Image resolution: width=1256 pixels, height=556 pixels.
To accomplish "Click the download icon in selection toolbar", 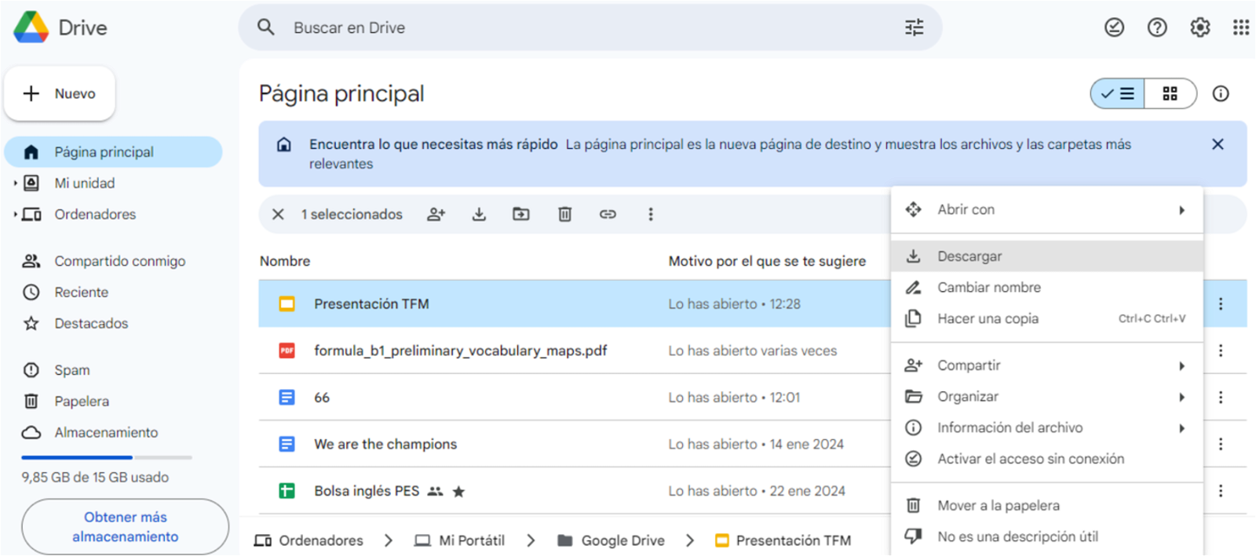I will click(x=479, y=214).
